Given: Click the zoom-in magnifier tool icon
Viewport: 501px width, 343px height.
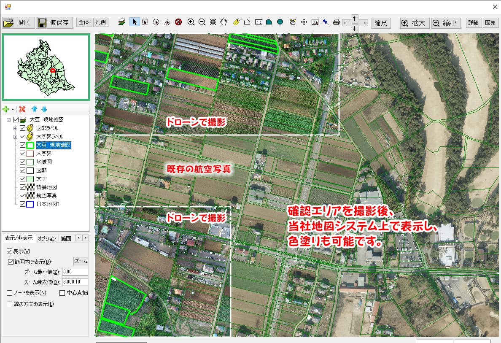Looking at the screenshot, I should [x=191, y=22].
